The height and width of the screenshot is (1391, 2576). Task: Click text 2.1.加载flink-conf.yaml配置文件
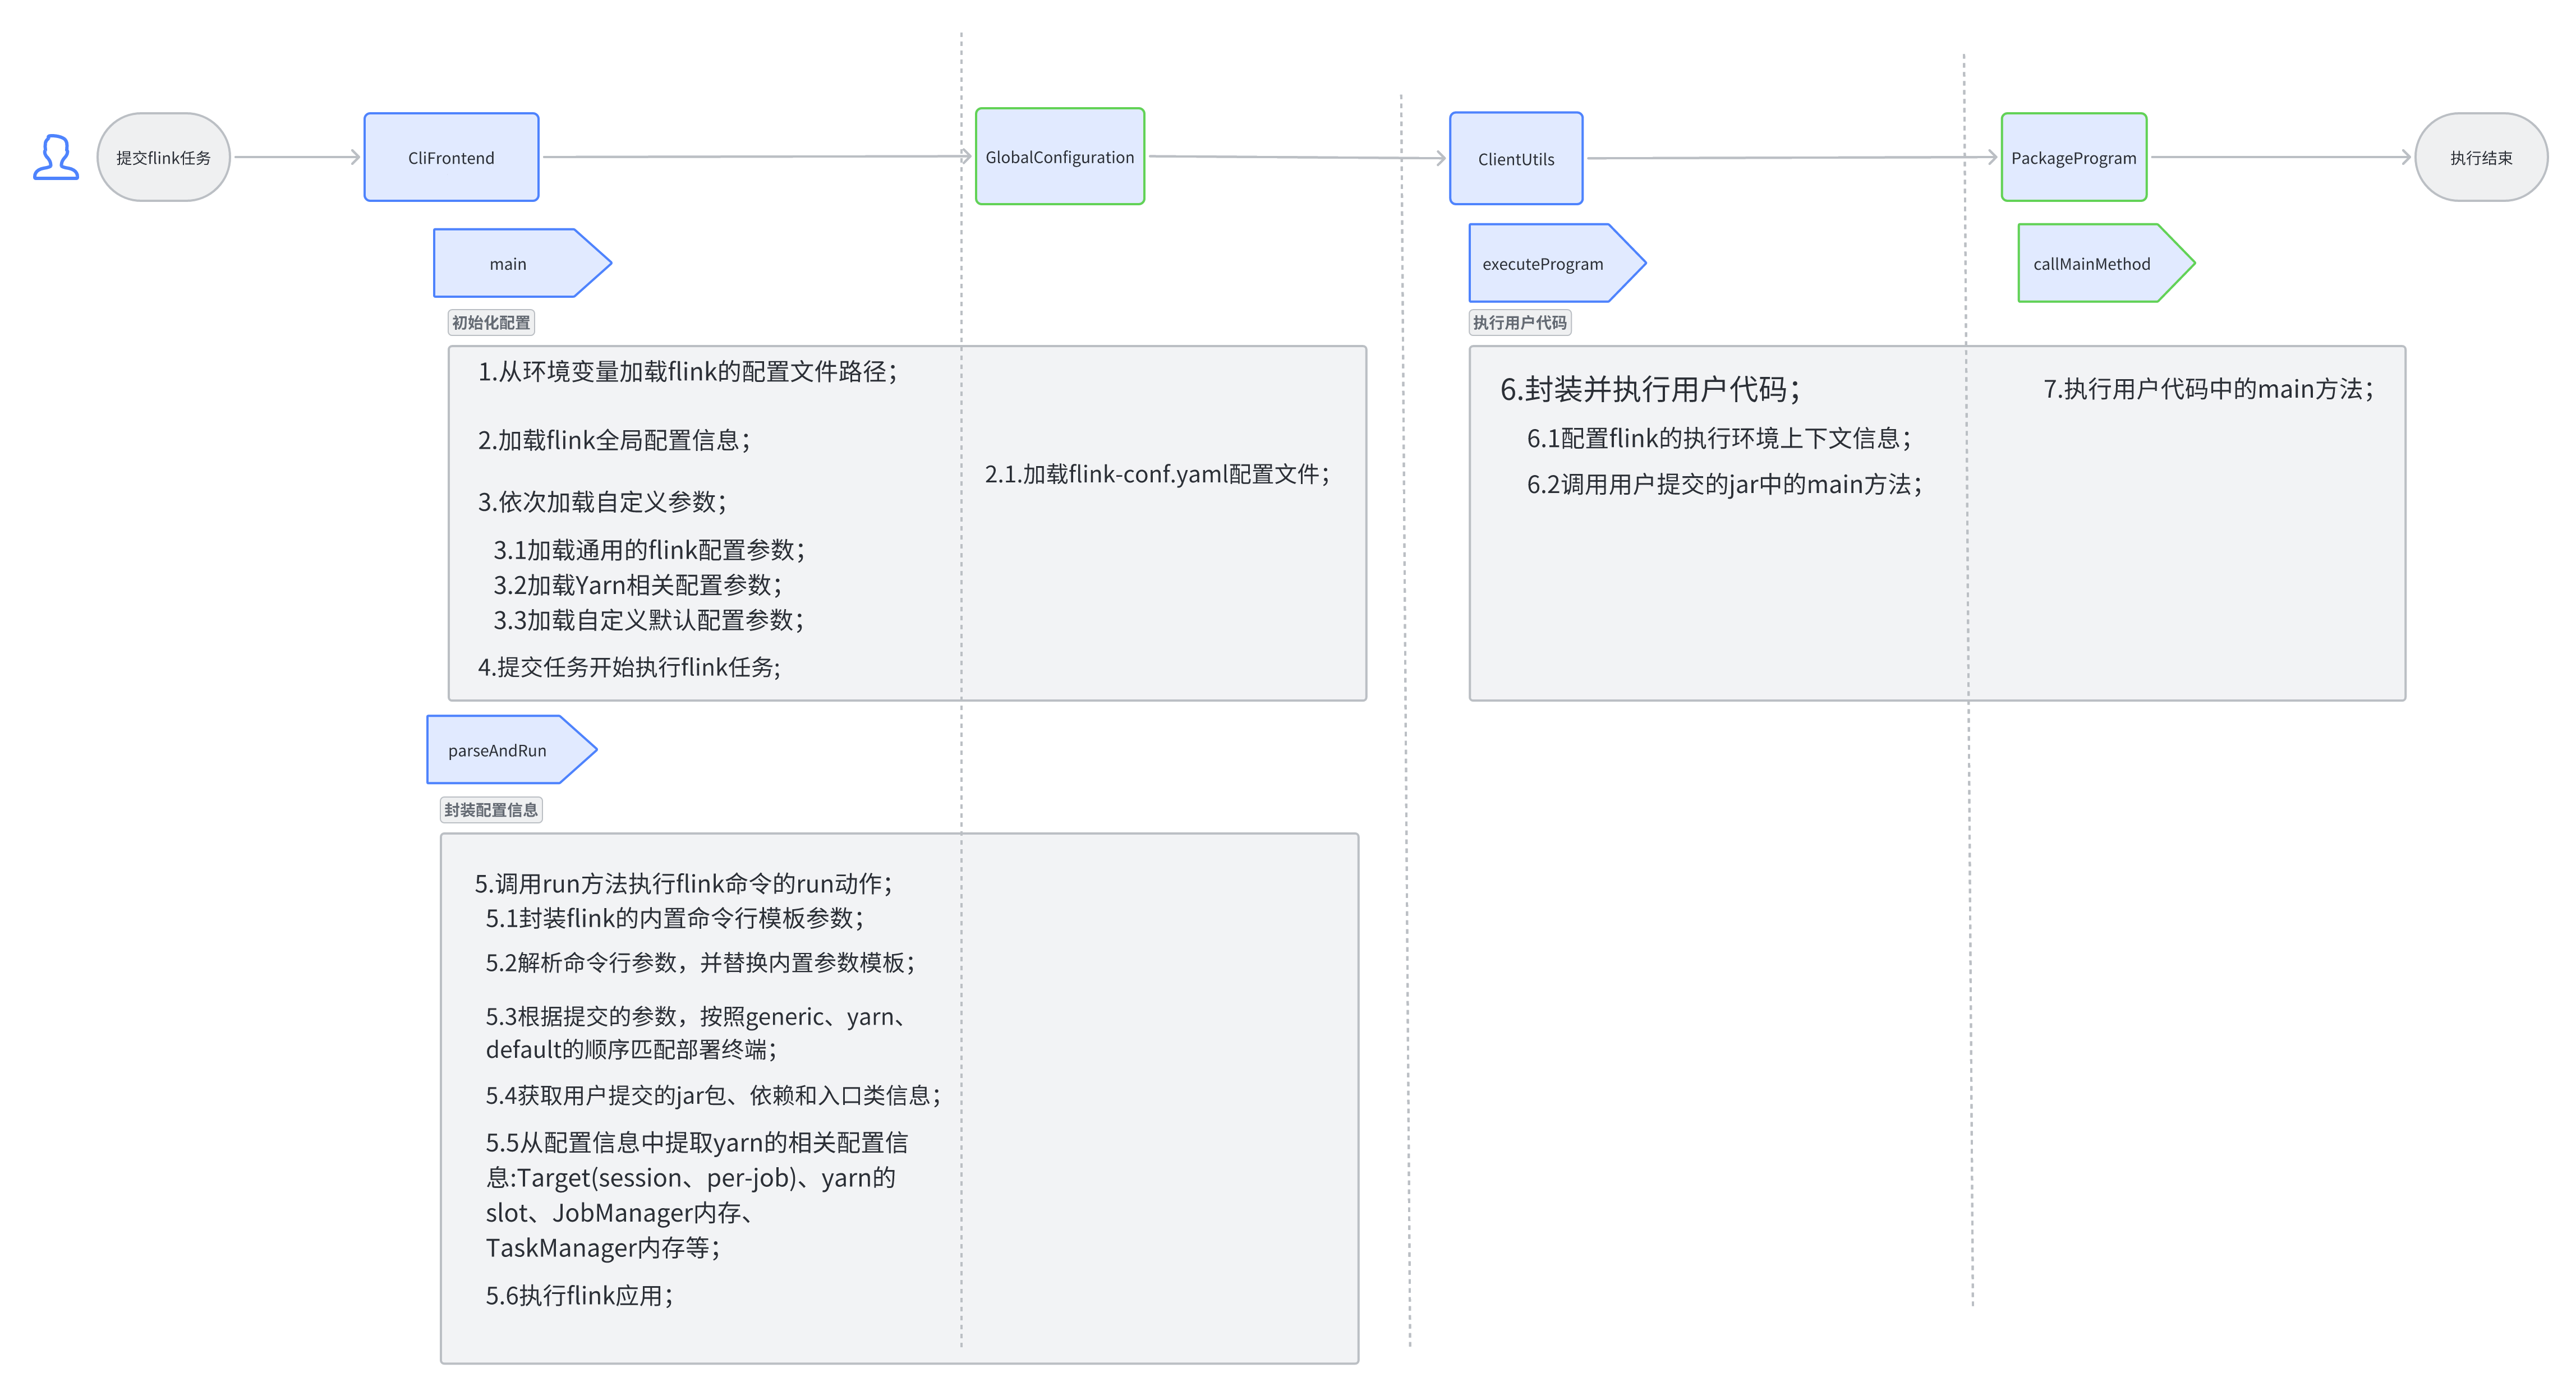click(1157, 474)
